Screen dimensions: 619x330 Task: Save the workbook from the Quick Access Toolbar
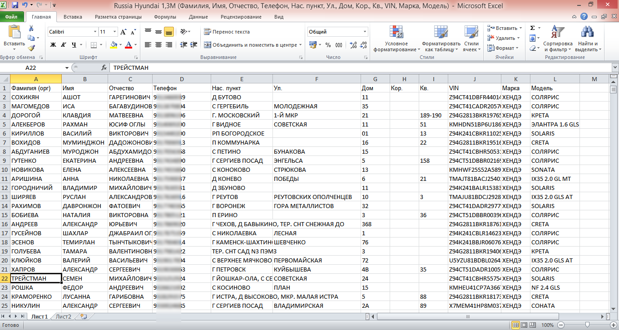pyautogui.click(x=15, y=6)
